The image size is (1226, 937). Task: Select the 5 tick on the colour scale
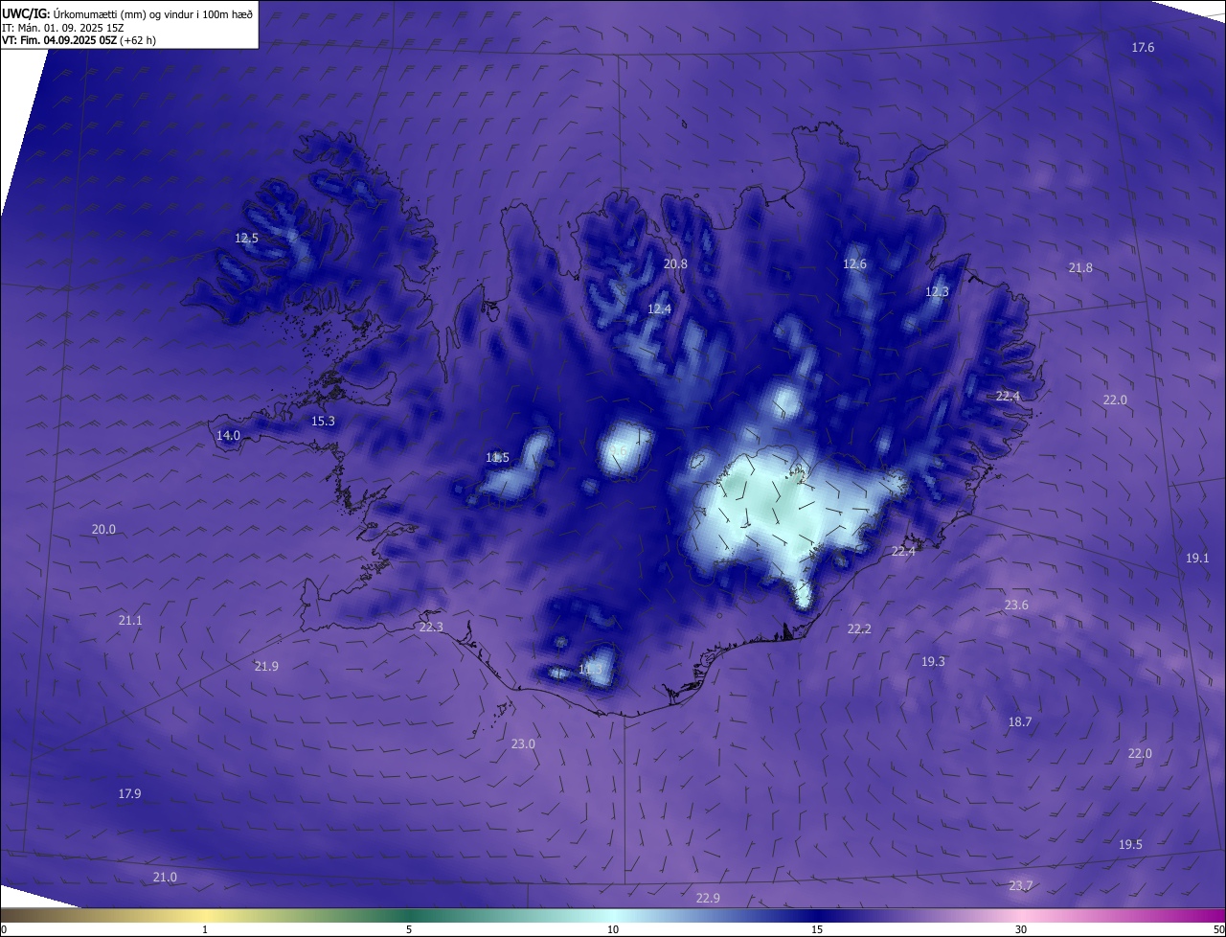click(409, 930)
